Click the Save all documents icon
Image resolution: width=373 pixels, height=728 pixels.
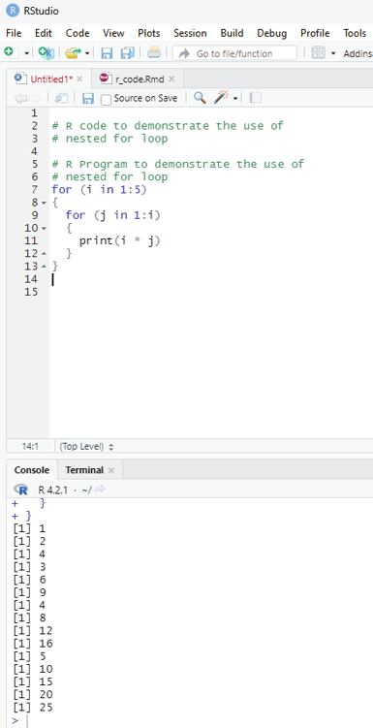[128, 53]
